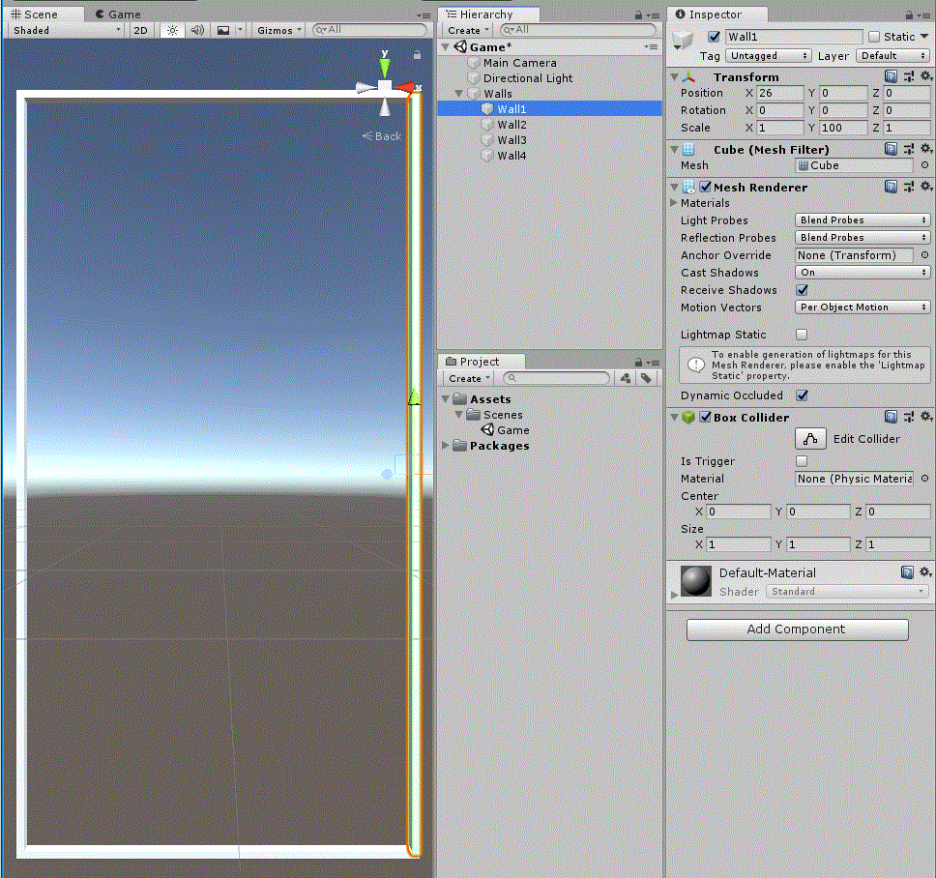This screenshot has height=878, width=936.
Task: Enable Is Trigger on Box Collider
Action: click(802, 461)
